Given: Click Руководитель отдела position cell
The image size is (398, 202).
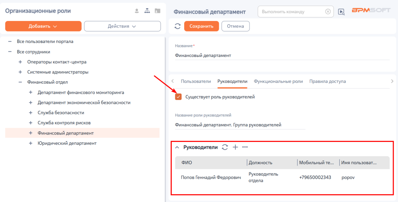Looking at the screenshot, I should click(x=263, y=177).
